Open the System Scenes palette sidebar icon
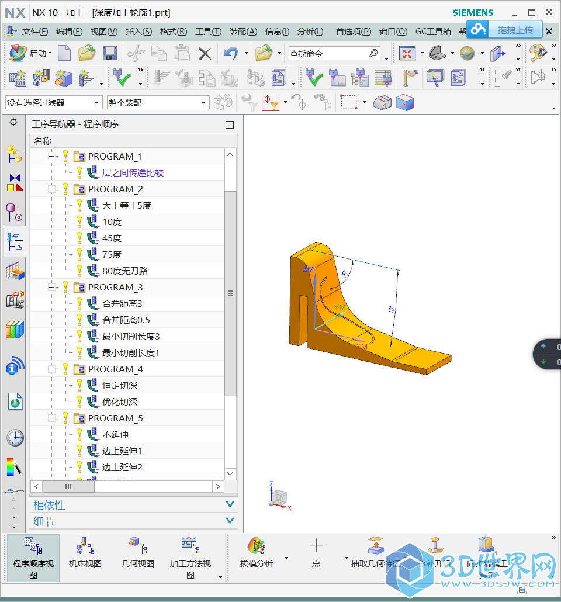The image size is (561, 602). tap(15, 467)
